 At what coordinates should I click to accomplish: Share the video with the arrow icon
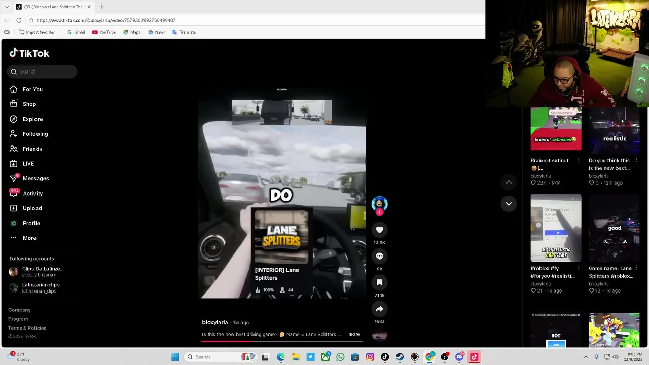(379, 309)
